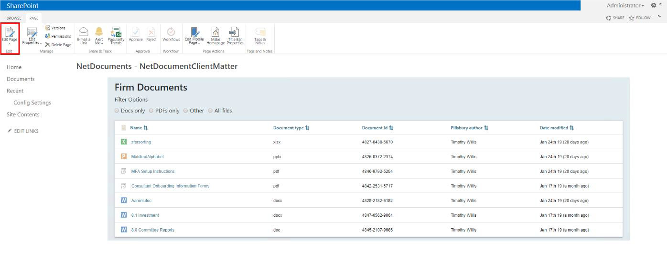Click document ID 4845-2107-9685
Image resolution: width=667 pixels, height=253 pixels.
pos(377,230)
